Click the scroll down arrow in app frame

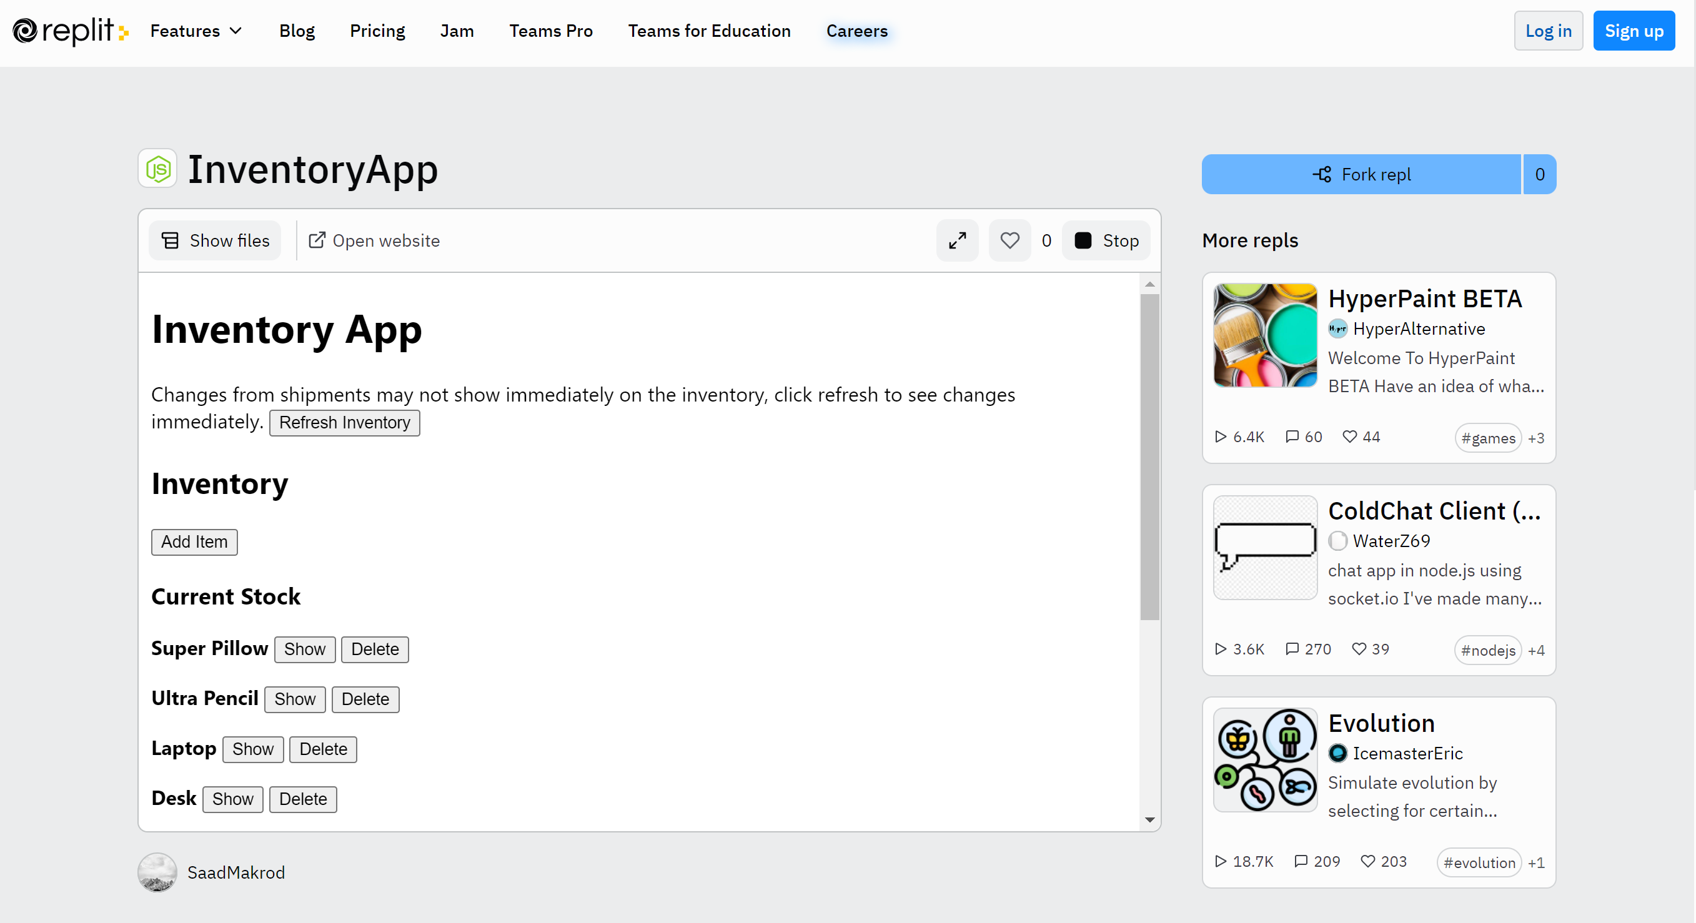coord(1149,821)
